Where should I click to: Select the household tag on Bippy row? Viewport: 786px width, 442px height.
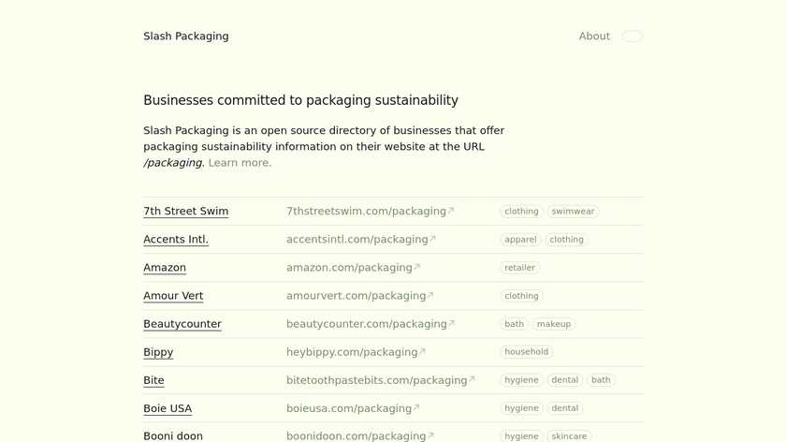point(526,352)
